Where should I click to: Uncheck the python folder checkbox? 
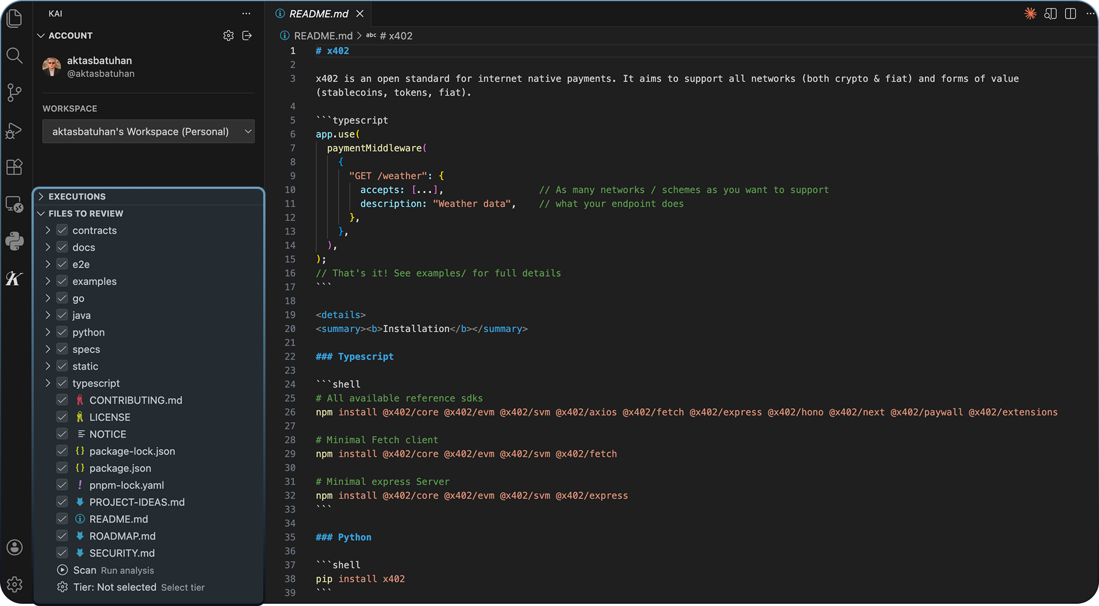tap(62, 332)
